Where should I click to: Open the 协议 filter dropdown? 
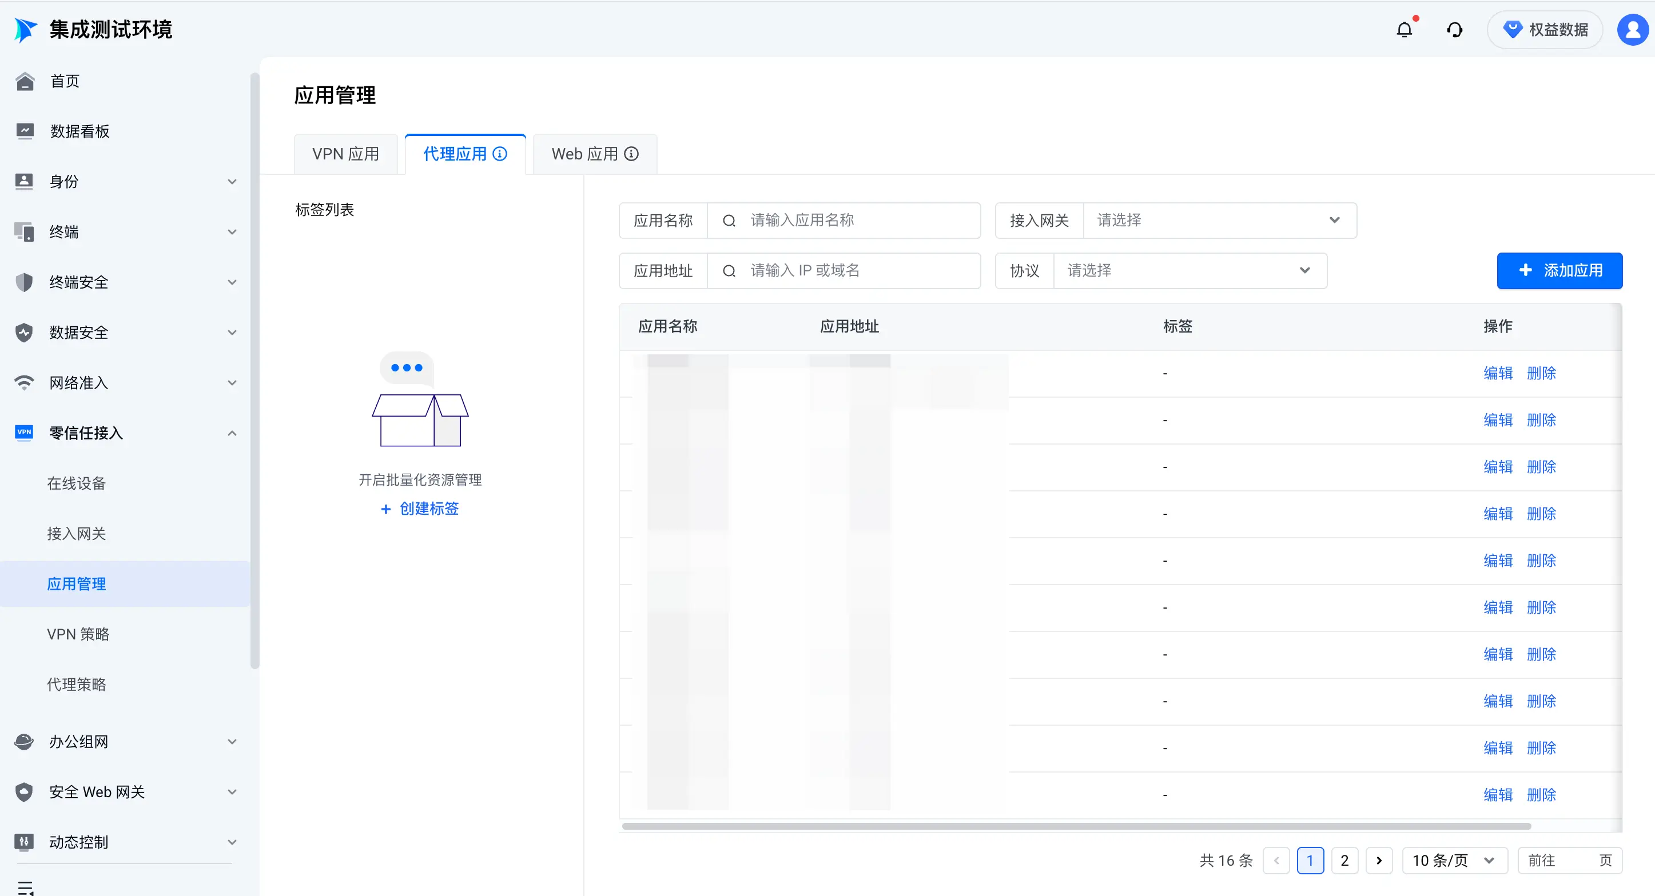tap(1190, 270)
